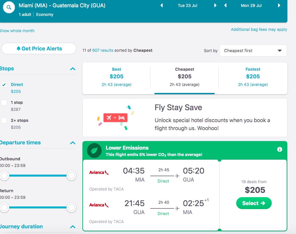The height and width of the screenshot is (234, 296).
Task: Advance return date past Mon 29 Jul
Action: [x=279, y=5]
